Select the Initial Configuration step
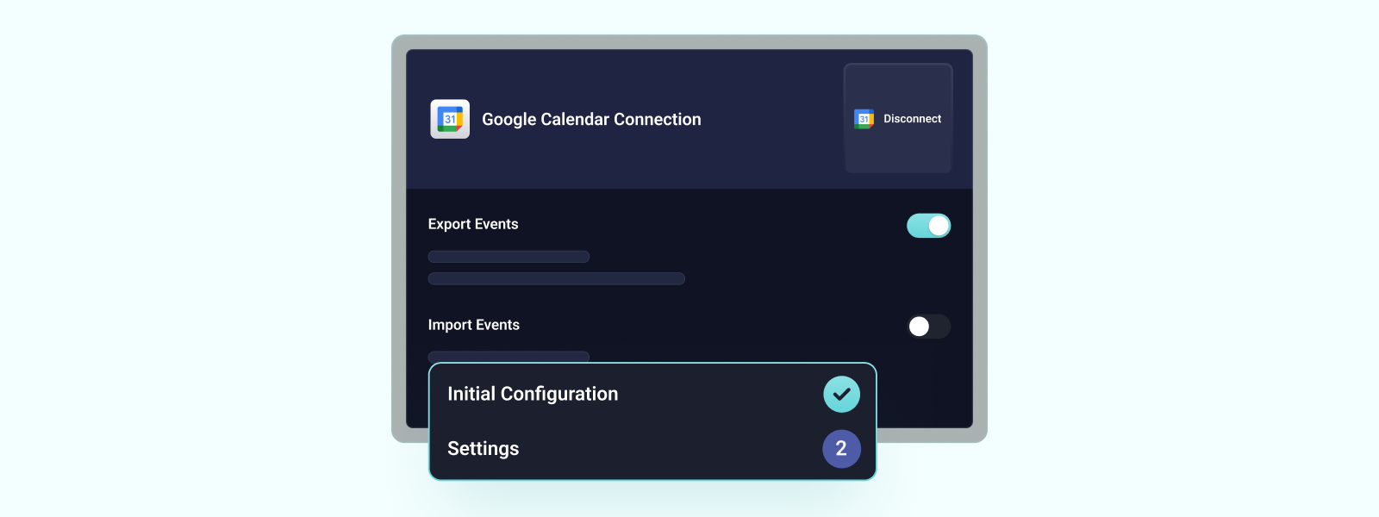 coord(652,394)
